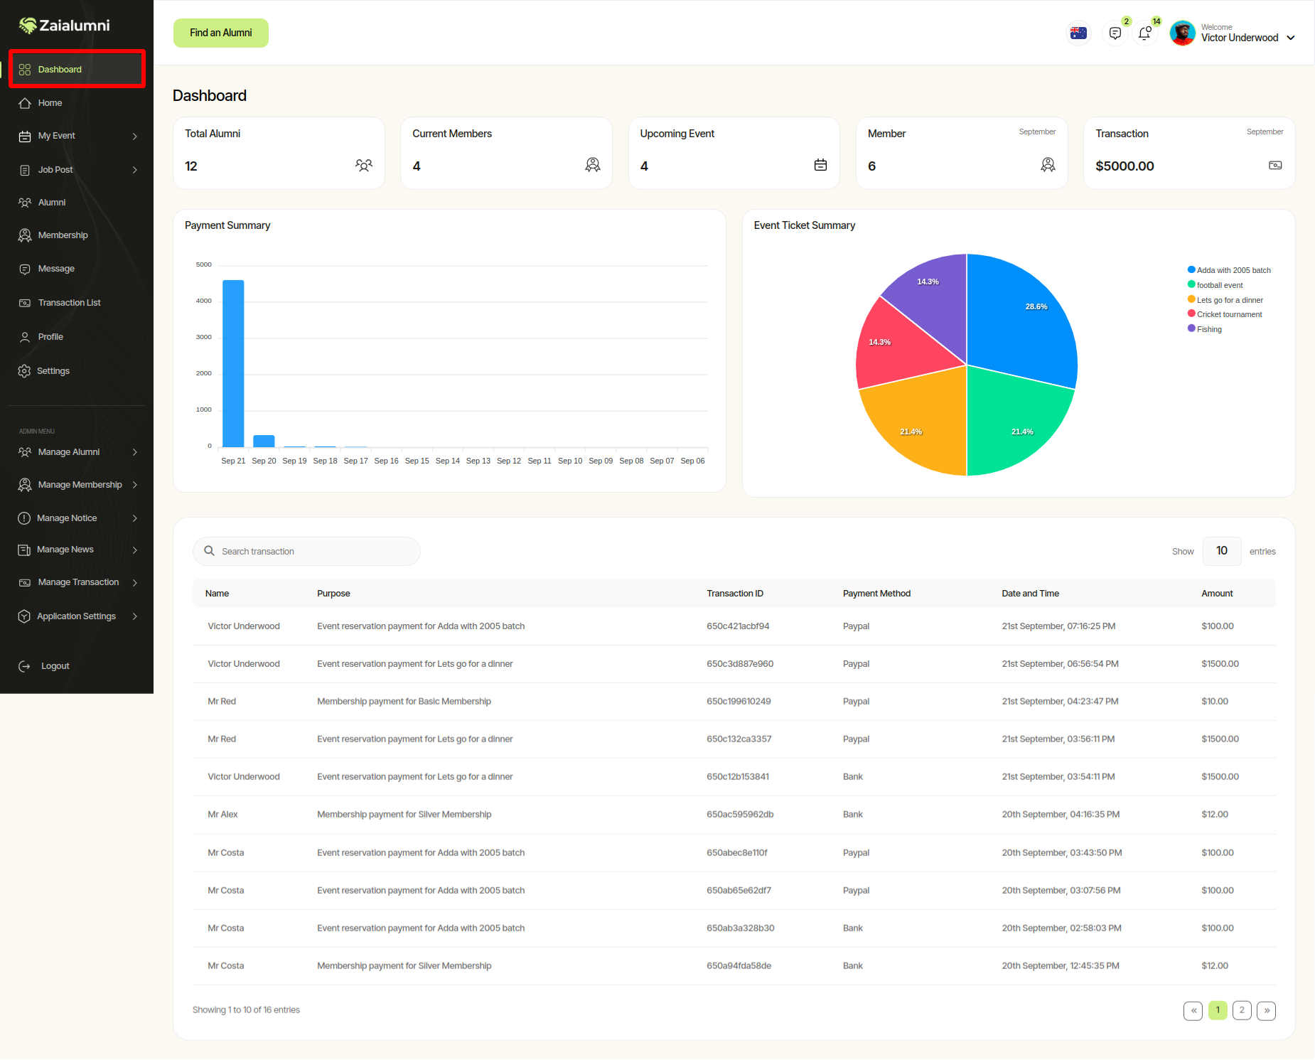
Task: Click the Manage Notice alert icon
Action: click(24, 518)
